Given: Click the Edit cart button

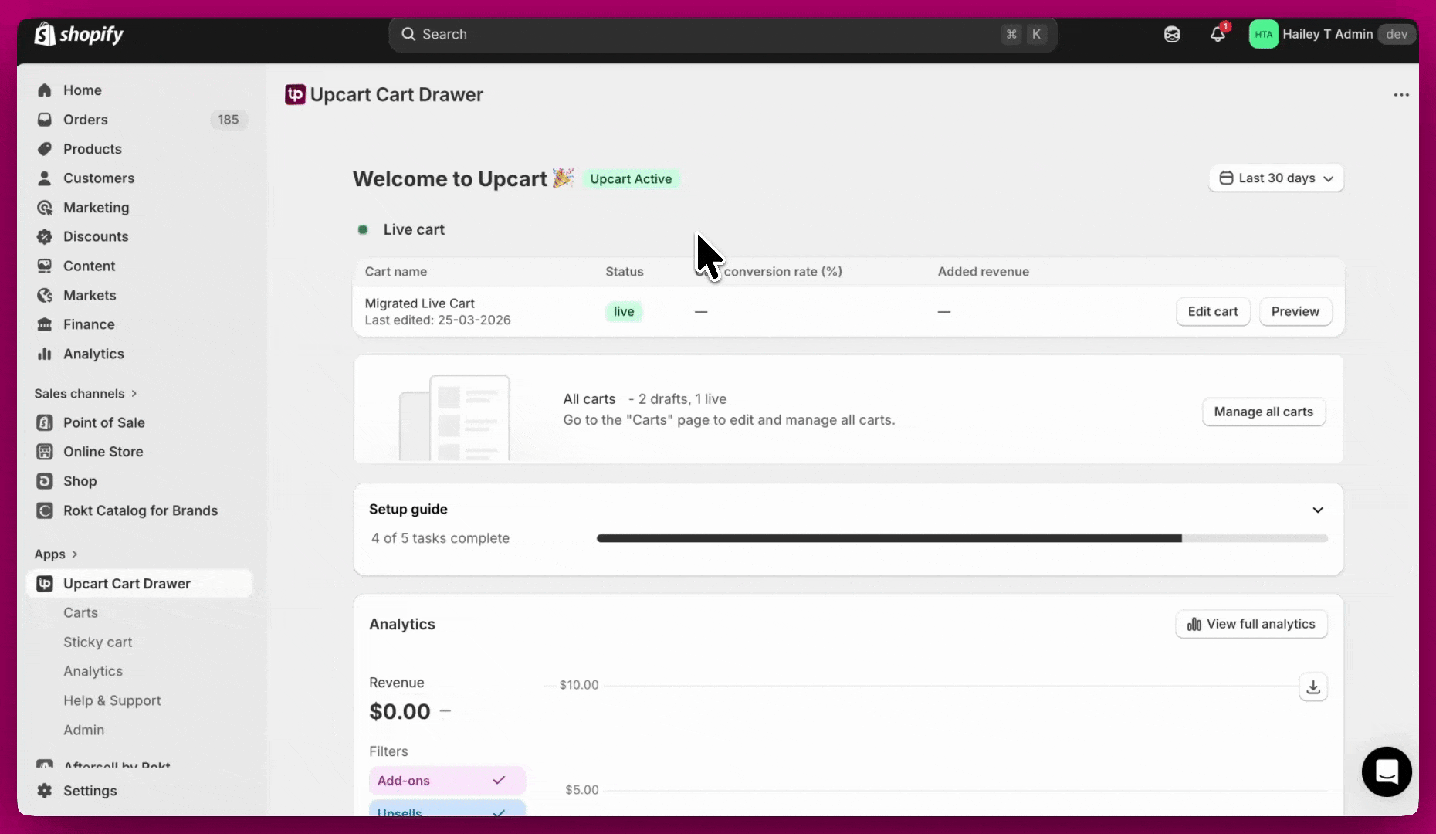Looking at the screenshot, I should (1213, 312).
